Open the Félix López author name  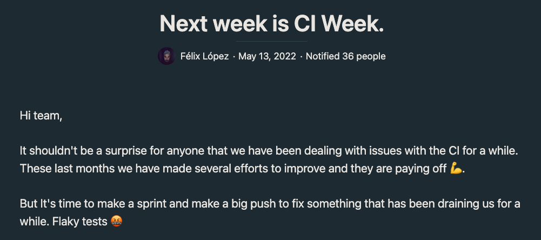(x=205, y=56)
